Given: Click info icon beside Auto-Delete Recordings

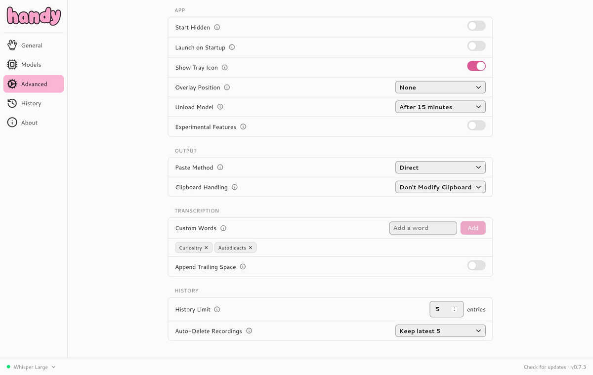Looking at the screenshot, I should point(249,331).
